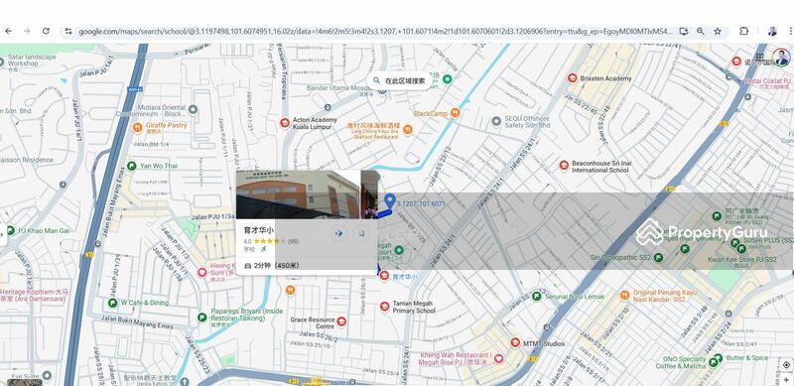Open the 育才华小 school photo thumbnail
Screen dimensions: 794x386
coord(298,194)
